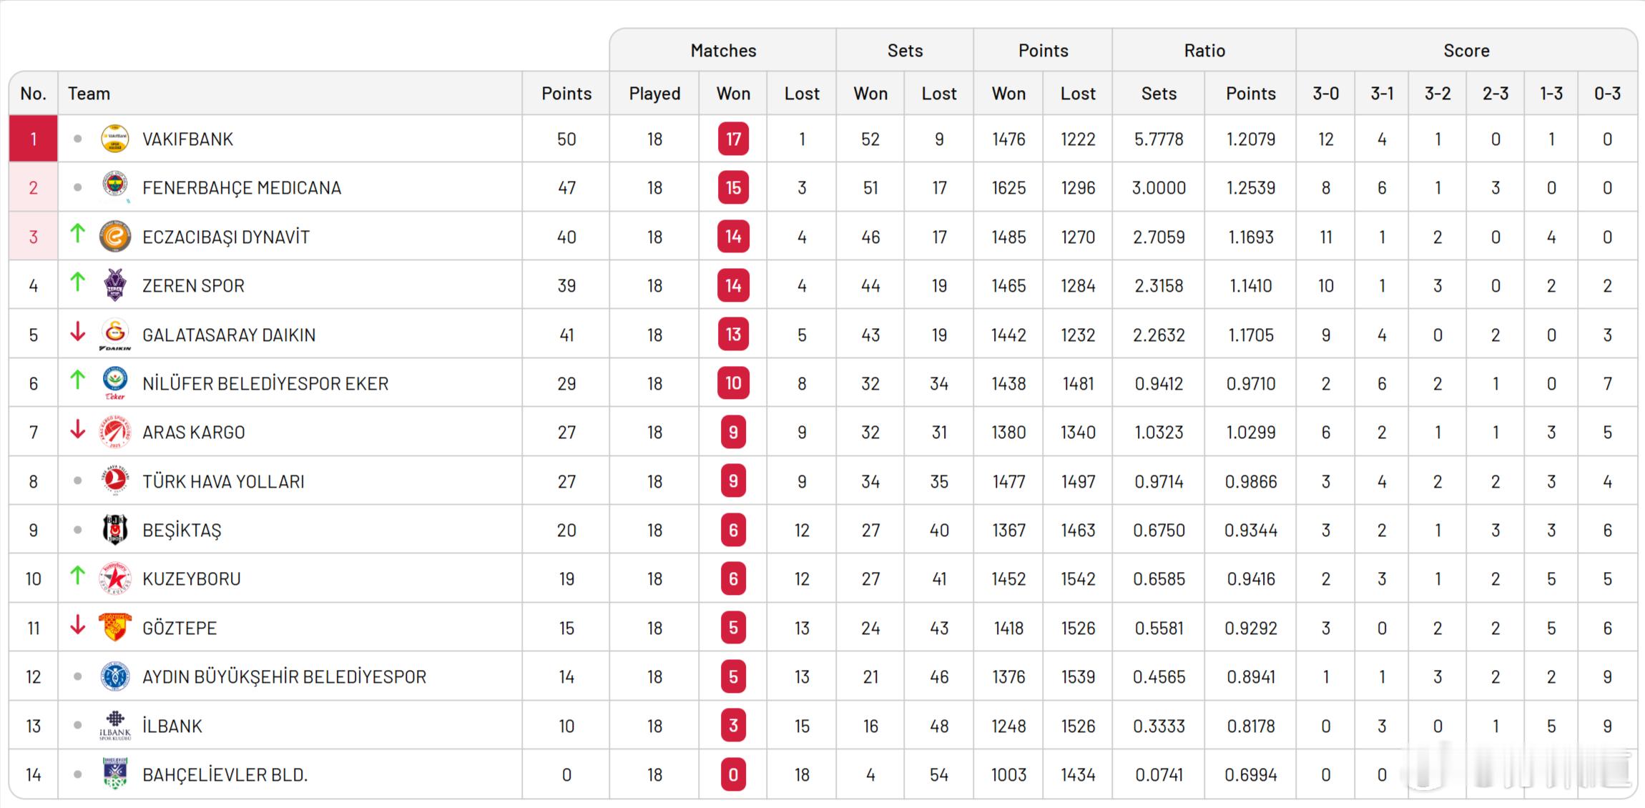This screenshot has width=1645, height=808.
Task: Click the Eczacıbaşı Dynavit orange logo
Action: tap(115, 237)
